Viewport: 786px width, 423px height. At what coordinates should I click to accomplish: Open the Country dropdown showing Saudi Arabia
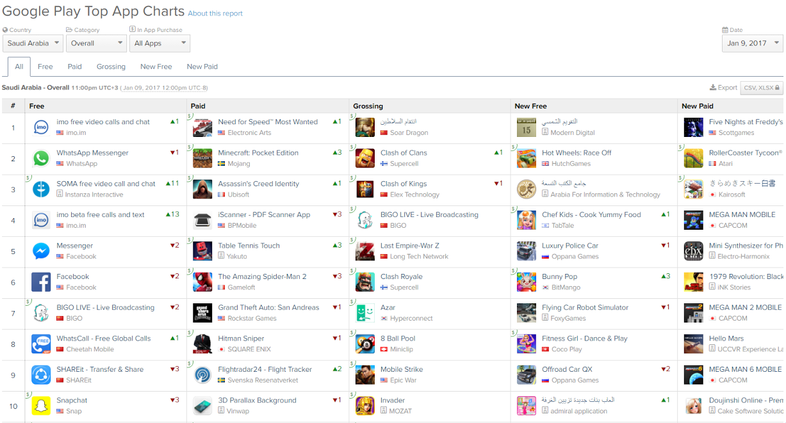[x=33, y=44]
